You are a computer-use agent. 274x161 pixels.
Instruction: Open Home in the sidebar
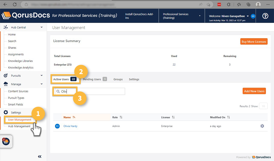click(x=12, y=35)
